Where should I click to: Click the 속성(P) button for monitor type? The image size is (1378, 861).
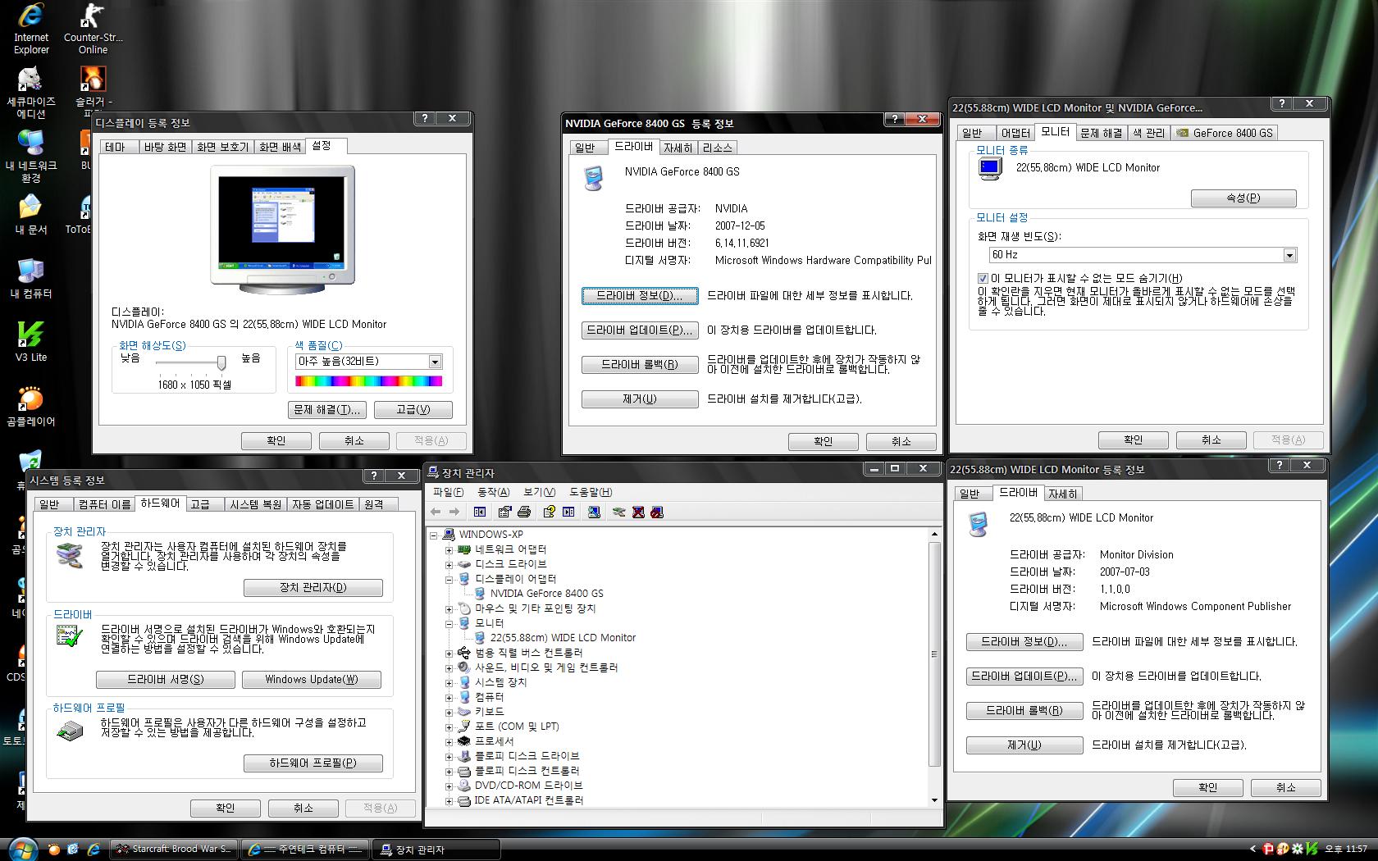coord(1243,198)
